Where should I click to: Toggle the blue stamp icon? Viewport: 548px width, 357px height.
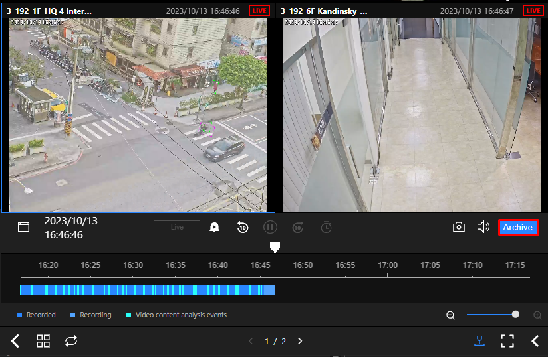coord(479,341)
